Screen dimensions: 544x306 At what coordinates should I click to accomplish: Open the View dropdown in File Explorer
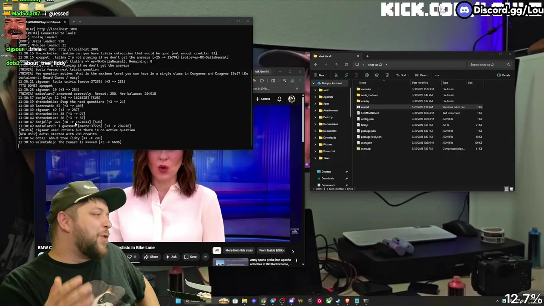[x=422, y=75]
